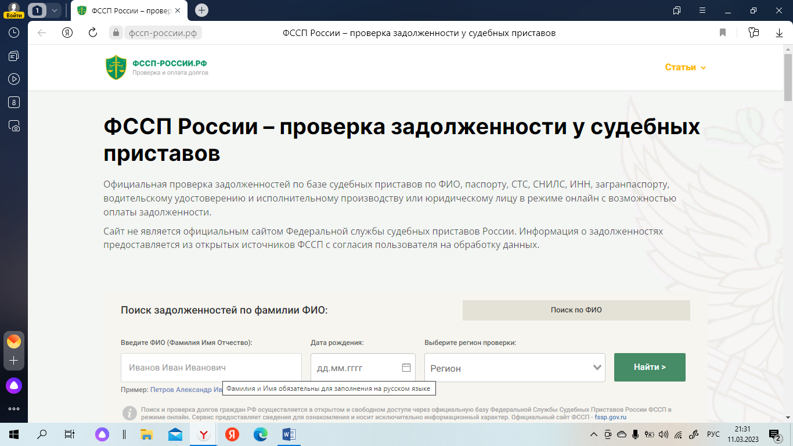Screen dimensions: 793x446
Task: Open a new tab with plus button
Action: click(x=201, y=10)
